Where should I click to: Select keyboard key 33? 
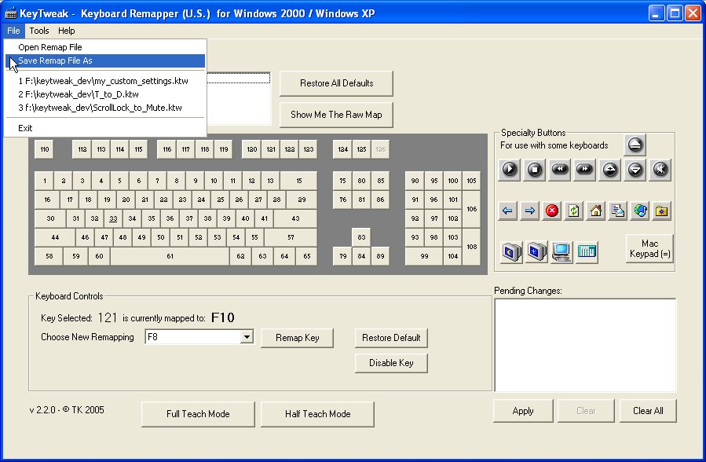pyautogui.click(x=113, y=218)
